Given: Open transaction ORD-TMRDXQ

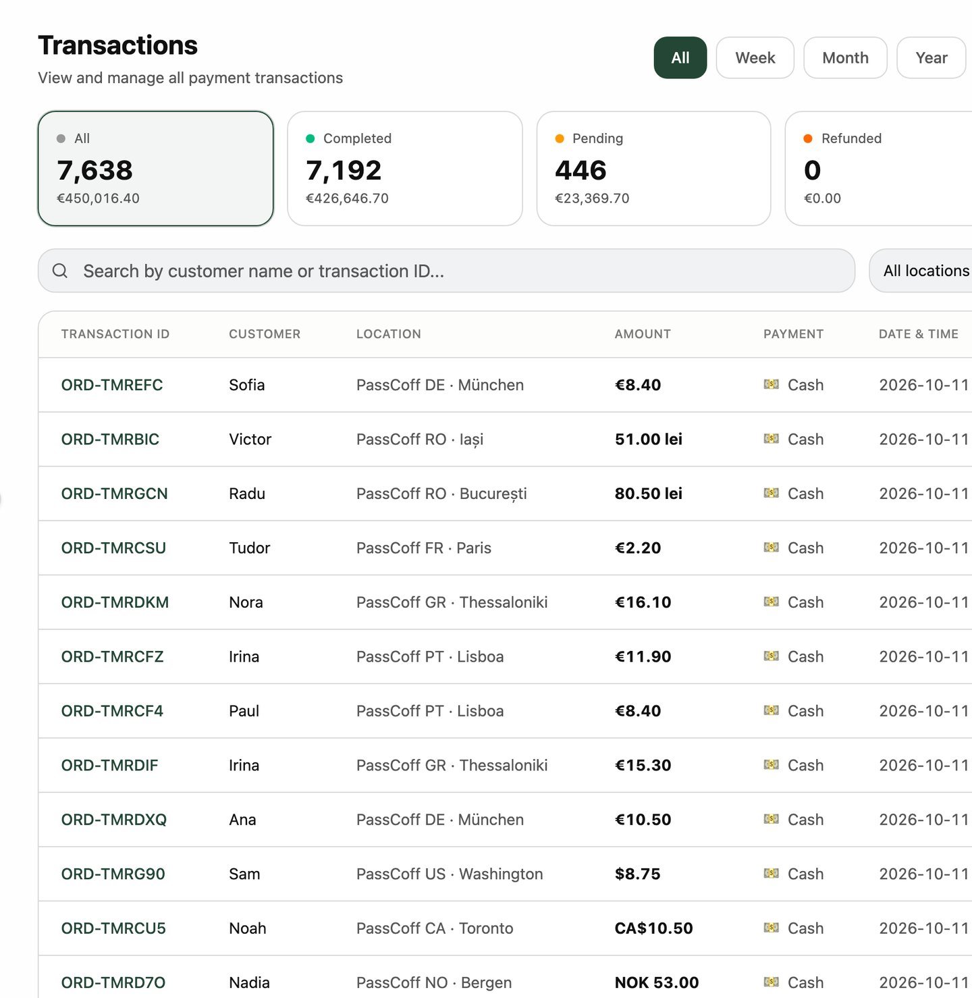Looking at the screenshot, I should [114, 820].
